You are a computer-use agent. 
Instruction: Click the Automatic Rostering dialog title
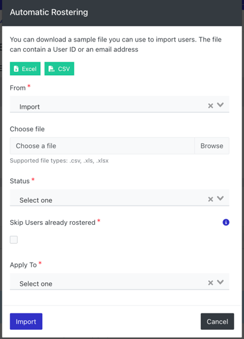[x=49, y=12]
